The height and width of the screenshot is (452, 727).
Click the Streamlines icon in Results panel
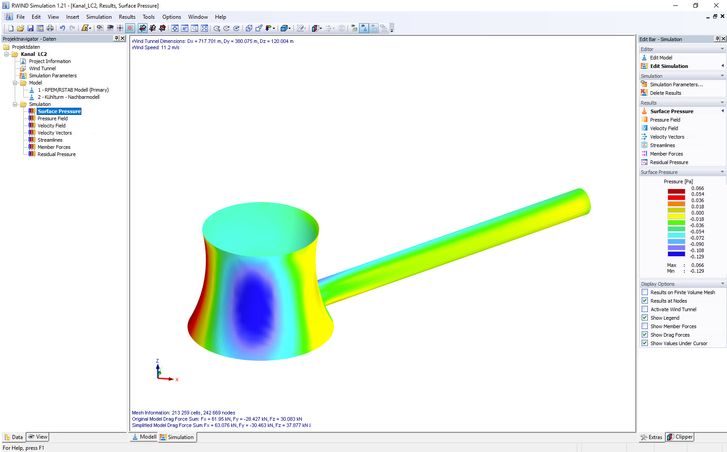(x=644, y=145)
